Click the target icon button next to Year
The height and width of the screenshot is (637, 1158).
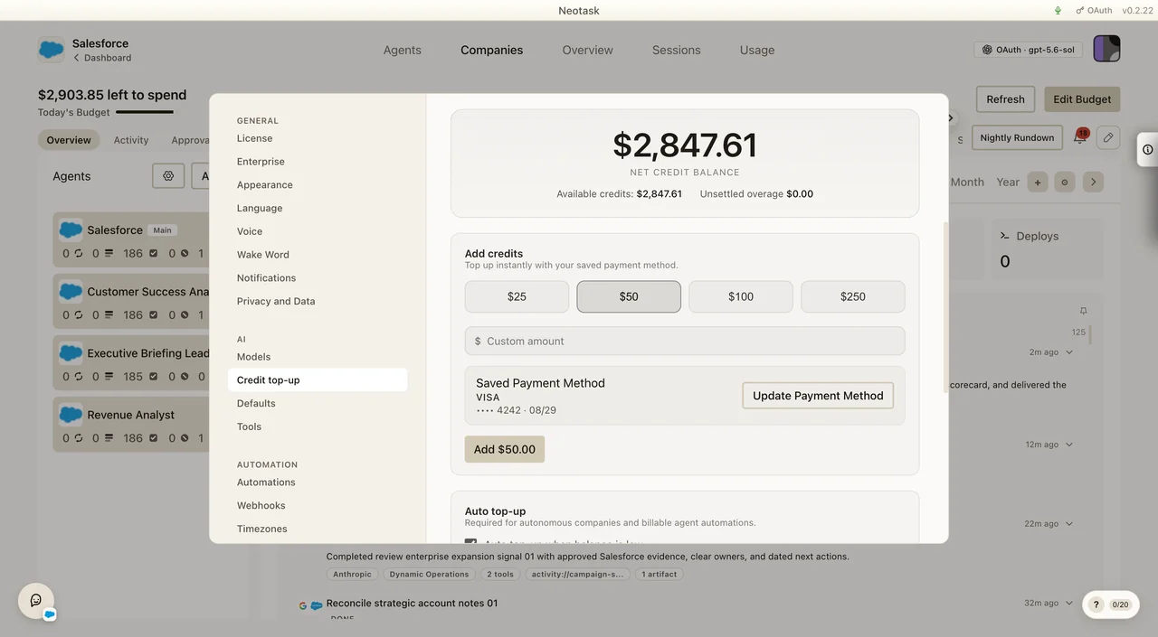click(1065, 182)
